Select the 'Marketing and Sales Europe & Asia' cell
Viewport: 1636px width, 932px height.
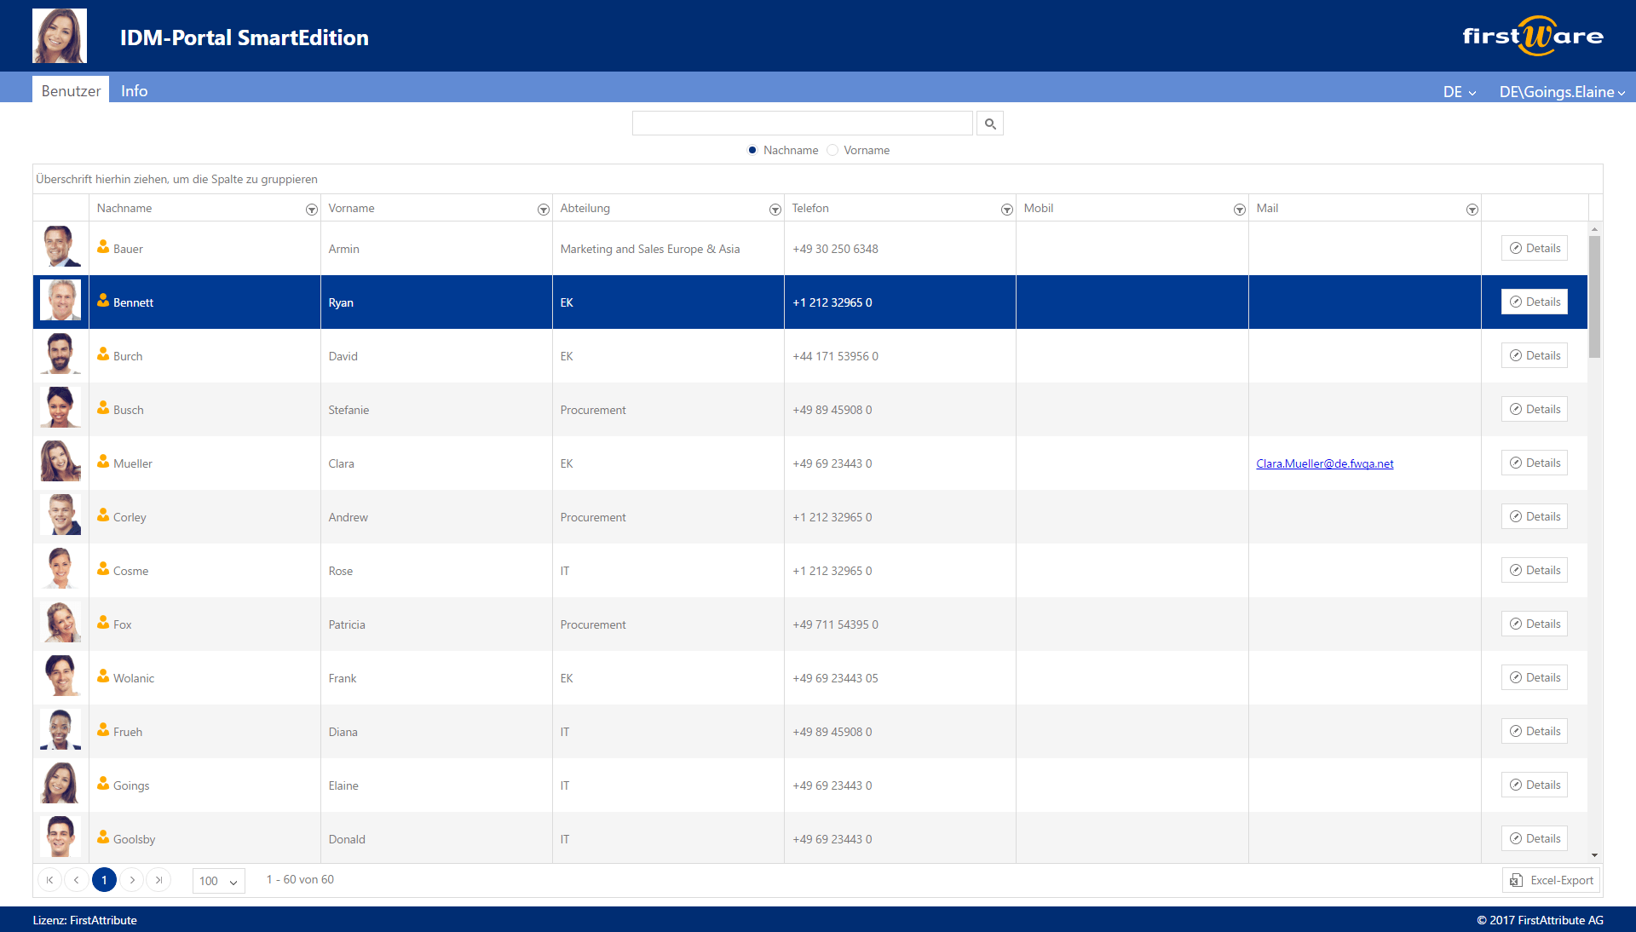[668, 249]
